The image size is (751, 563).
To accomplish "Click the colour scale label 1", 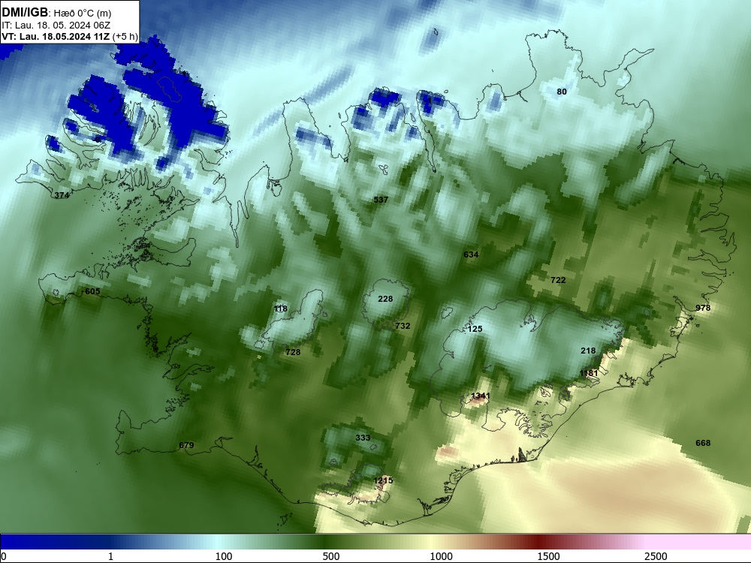I will pos(110,556).
